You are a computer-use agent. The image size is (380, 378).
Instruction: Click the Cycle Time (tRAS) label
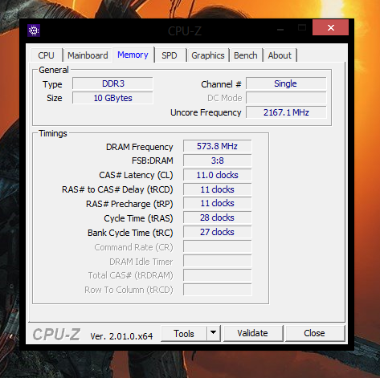pyautogui.click(x=138, y=218)
